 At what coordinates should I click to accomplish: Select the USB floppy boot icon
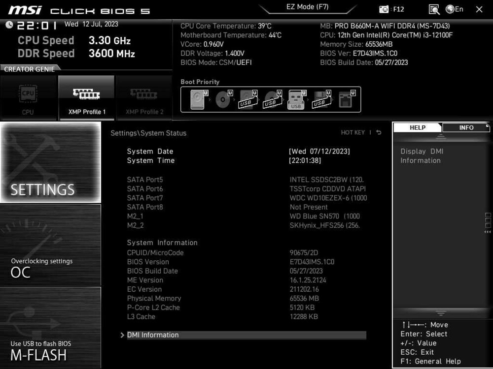pos(320,99)
